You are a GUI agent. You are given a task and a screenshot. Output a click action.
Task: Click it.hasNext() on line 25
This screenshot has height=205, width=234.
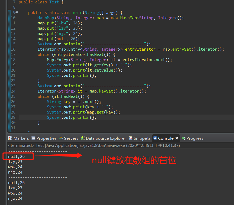coord(68,96)
